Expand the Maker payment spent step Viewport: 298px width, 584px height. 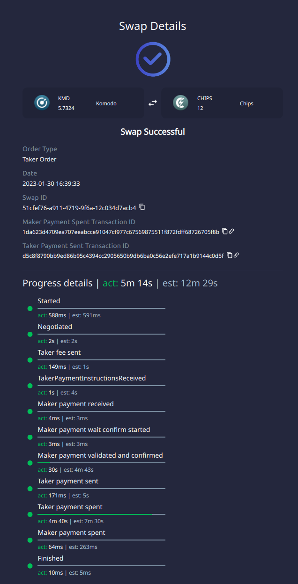71,532
